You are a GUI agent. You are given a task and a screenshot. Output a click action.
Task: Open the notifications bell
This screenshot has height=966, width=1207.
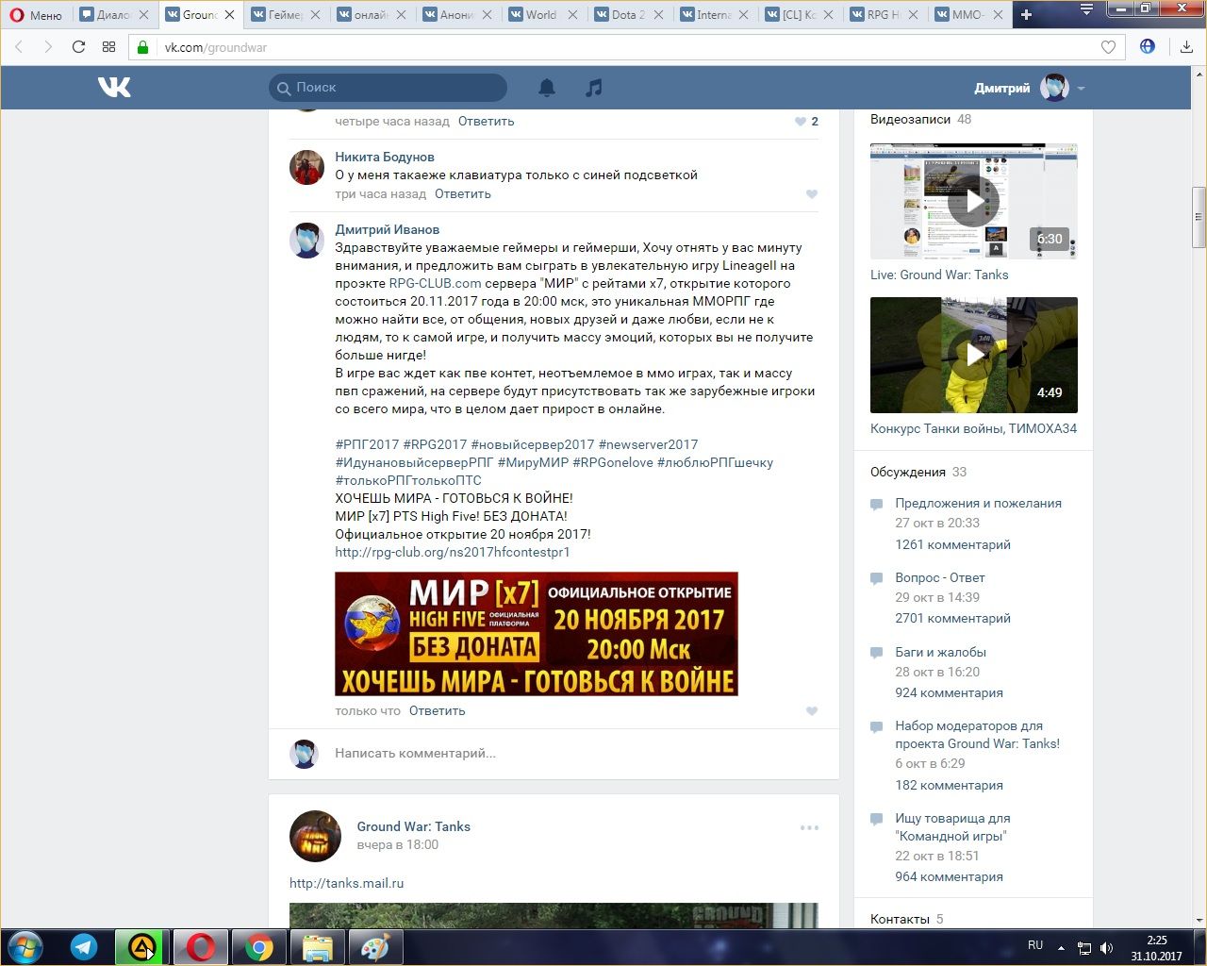(x=547, y=88)
